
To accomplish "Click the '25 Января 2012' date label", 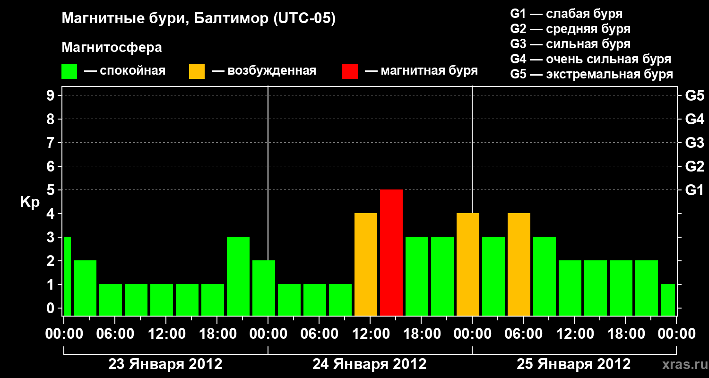I will pos(574,364).
